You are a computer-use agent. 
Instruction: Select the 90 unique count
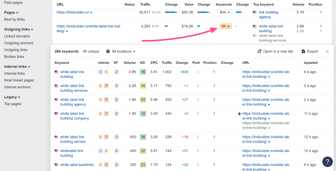(91, 51)
